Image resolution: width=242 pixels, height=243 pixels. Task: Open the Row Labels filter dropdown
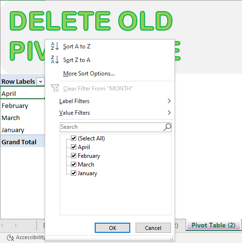(x=40, y=82)
